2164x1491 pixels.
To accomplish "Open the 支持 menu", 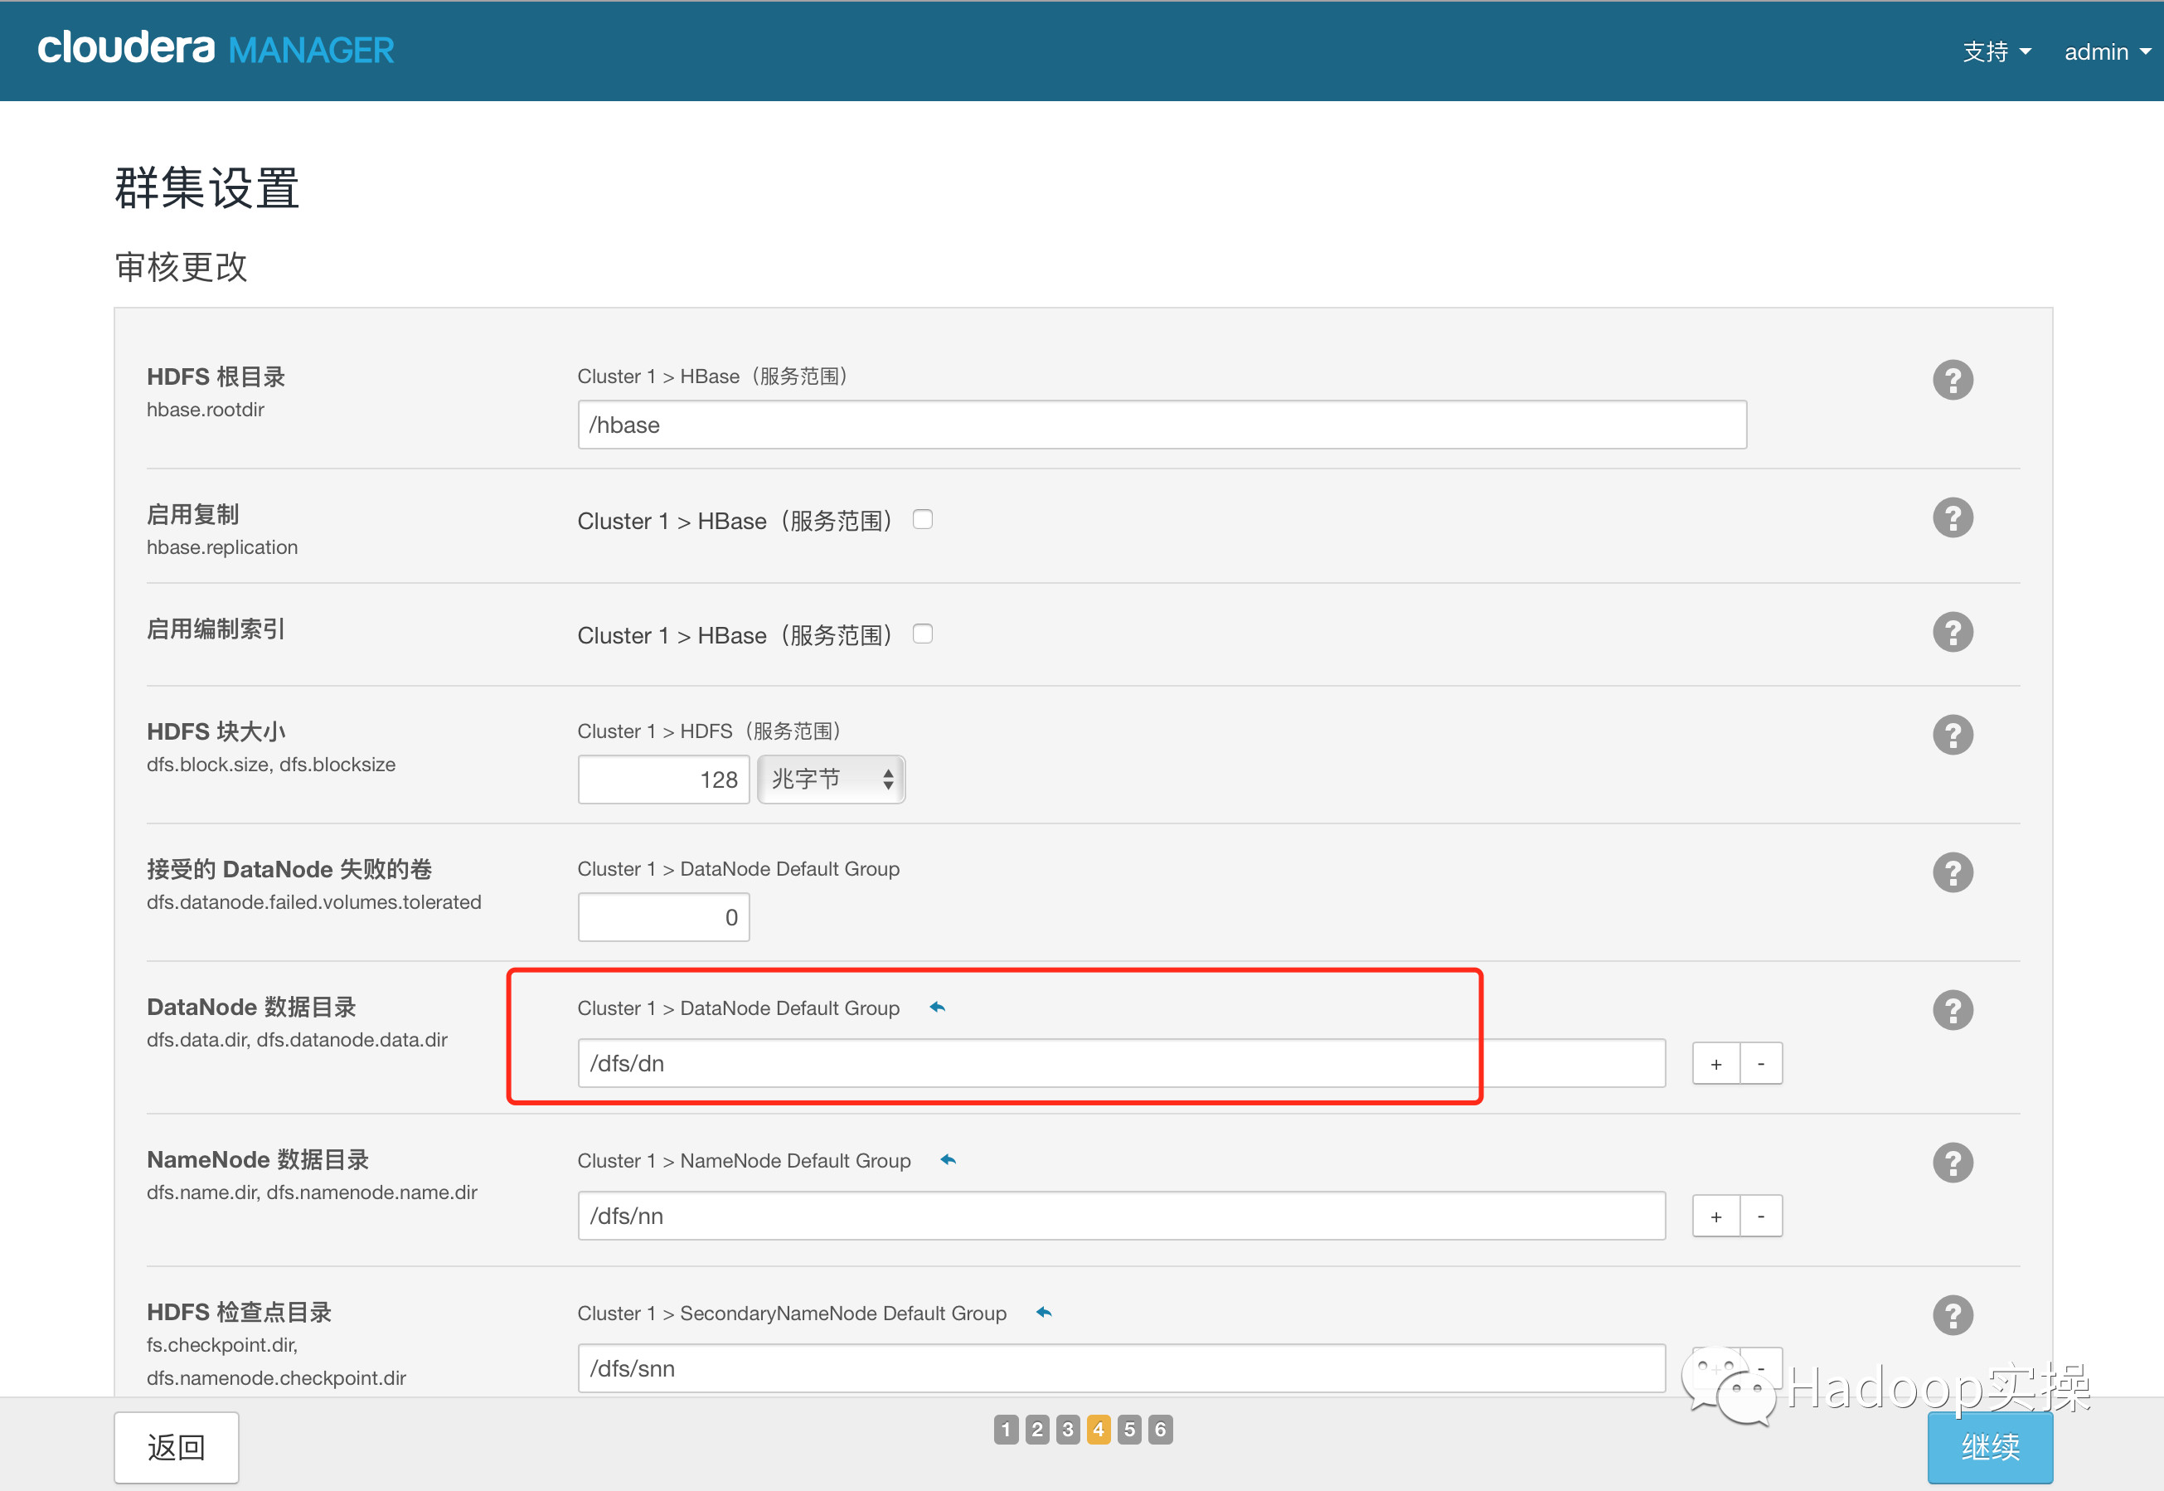I will coord(1997,51).
